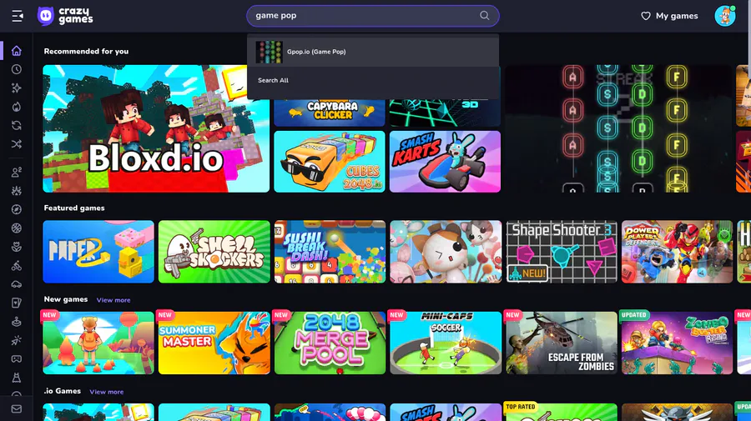Open the cat and balloons featured game
The width and height of the screenshot is (751, 421).
click(x=446, y=252)
